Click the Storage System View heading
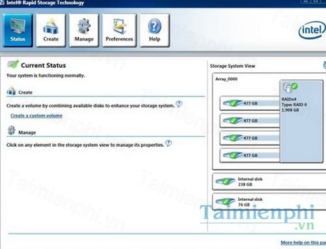326x249 pixels. coord(232,66)
